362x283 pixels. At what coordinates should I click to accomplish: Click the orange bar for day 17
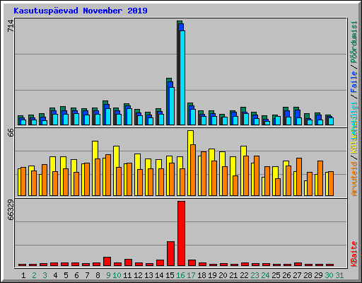point(193,170)
